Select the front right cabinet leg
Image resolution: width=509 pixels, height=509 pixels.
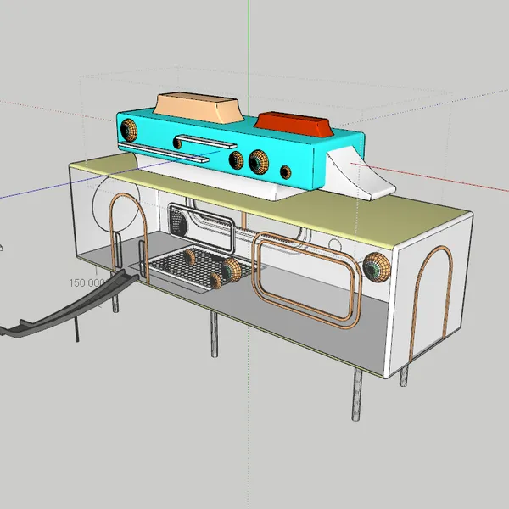pos(357,394)
